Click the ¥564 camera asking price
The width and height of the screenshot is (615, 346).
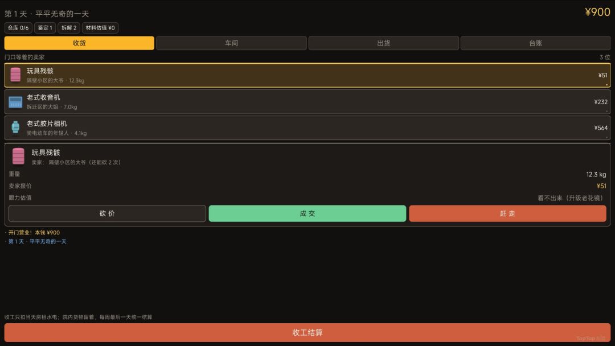(x=601, y=127)
